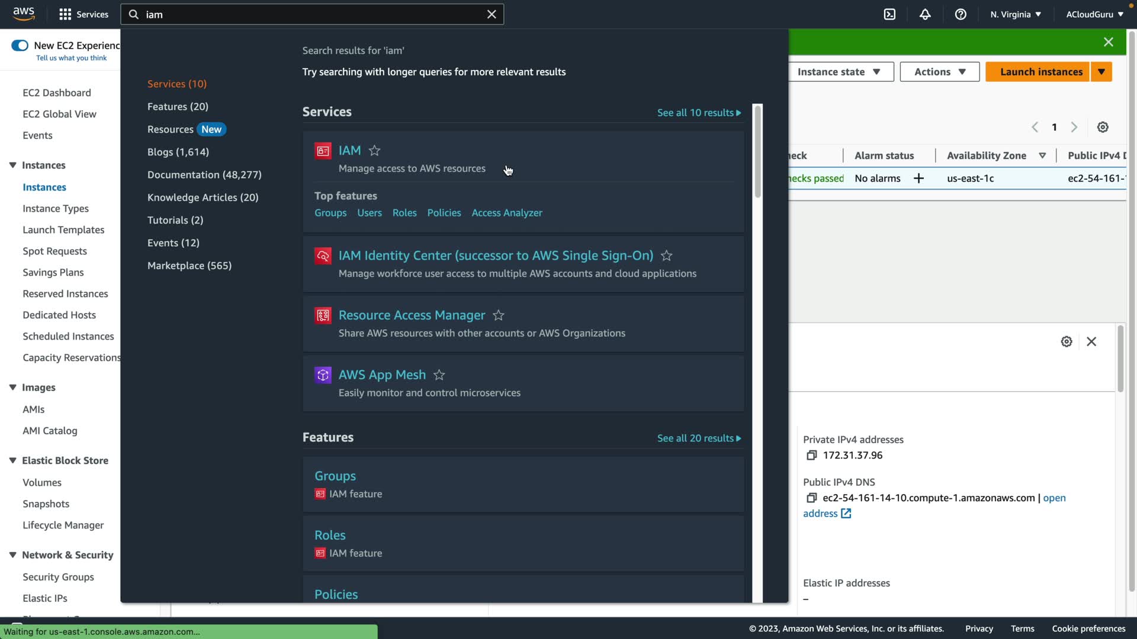Toggle the New EC2 Experience switch
Viewport: 1137px width, 639px height.
tap(20, 46)
